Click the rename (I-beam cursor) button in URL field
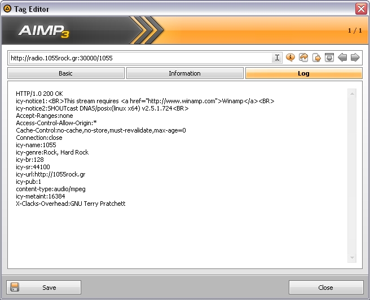This screenshot has width=370, height=300. click(x=277, y=58)
